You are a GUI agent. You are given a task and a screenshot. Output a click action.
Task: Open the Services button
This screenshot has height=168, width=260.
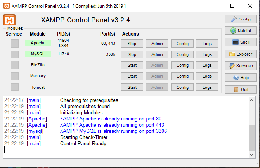tap(241, 66)
